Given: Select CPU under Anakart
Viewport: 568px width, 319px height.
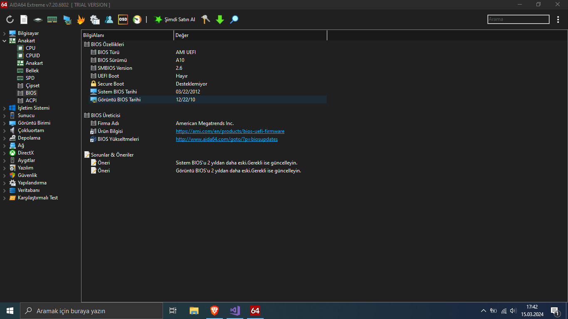Looking at the screenshot, I should [30, 48].
